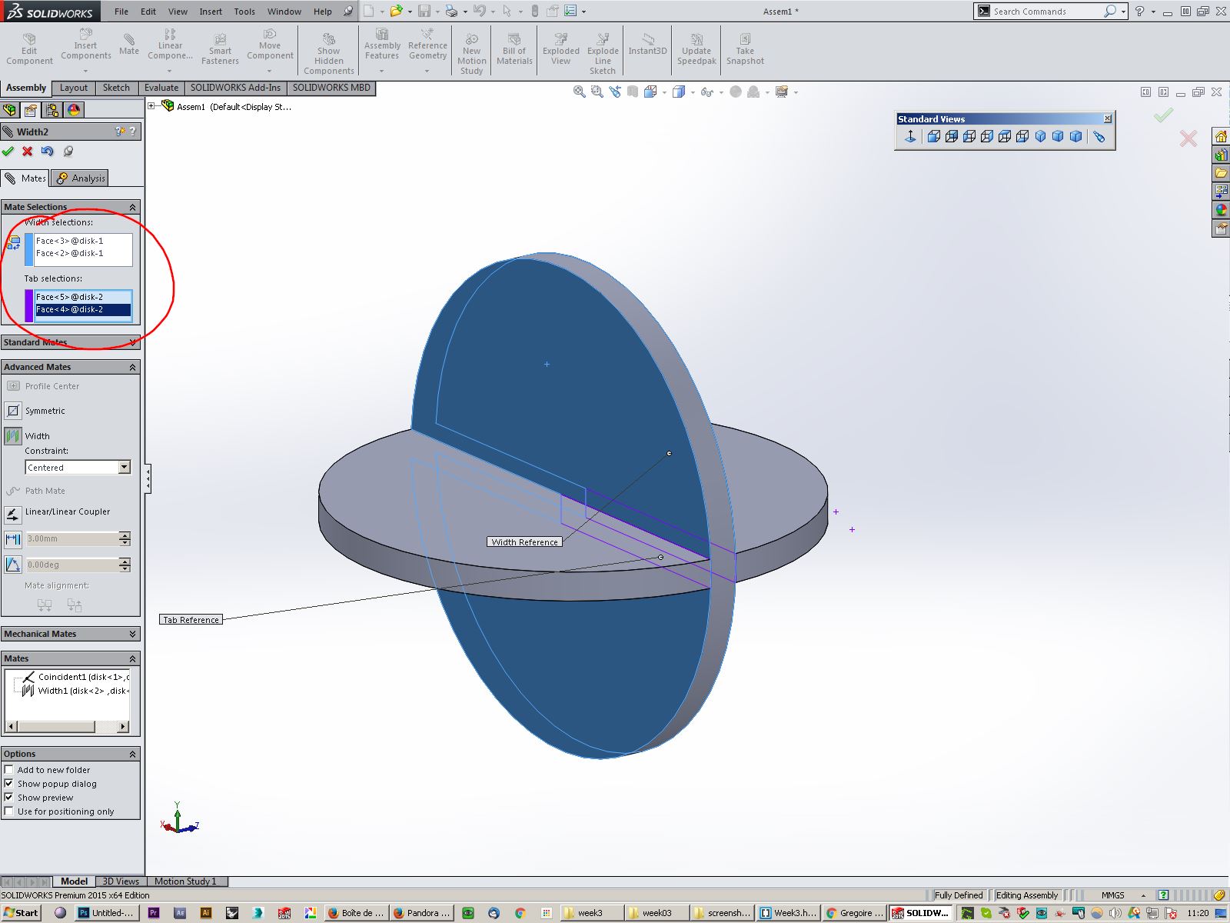Toggle Show popup dialog checkbox
1230x923 pixels.
click(9, 784)
